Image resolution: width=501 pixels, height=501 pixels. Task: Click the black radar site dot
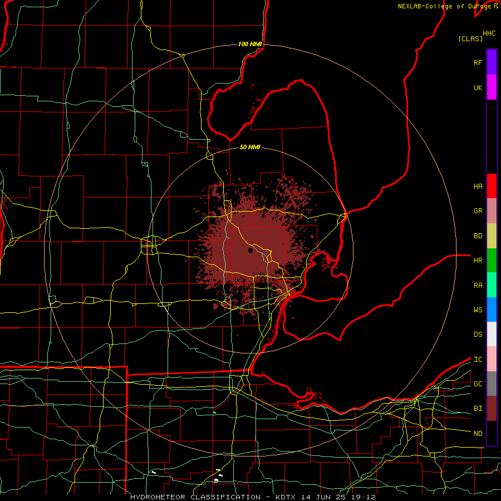click(x=250, y=250)
